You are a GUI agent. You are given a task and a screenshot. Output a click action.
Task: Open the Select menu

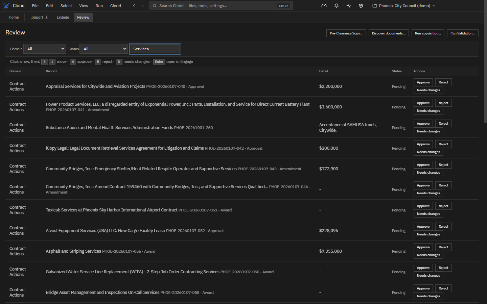66,6
